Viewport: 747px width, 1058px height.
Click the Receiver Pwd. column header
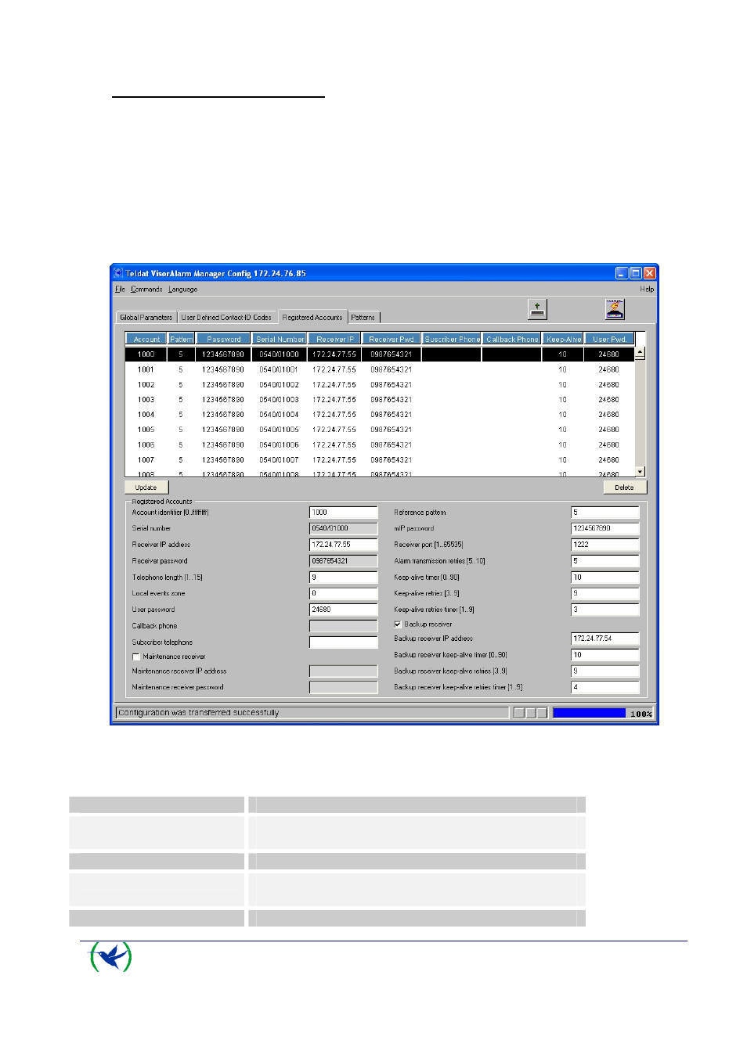pyautogui.click(x=392, y=339)
